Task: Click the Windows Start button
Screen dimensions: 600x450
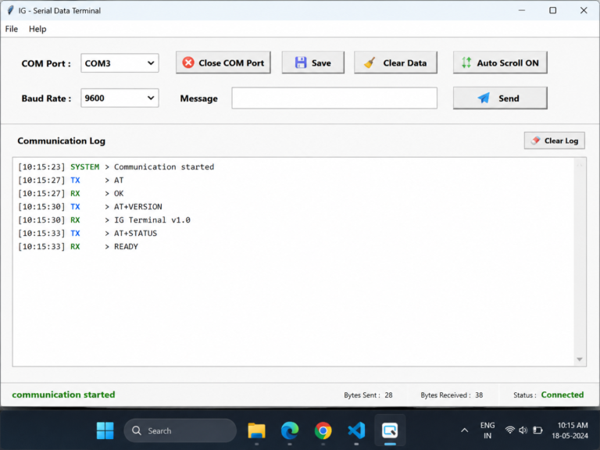Action: (x=105, y=430)
